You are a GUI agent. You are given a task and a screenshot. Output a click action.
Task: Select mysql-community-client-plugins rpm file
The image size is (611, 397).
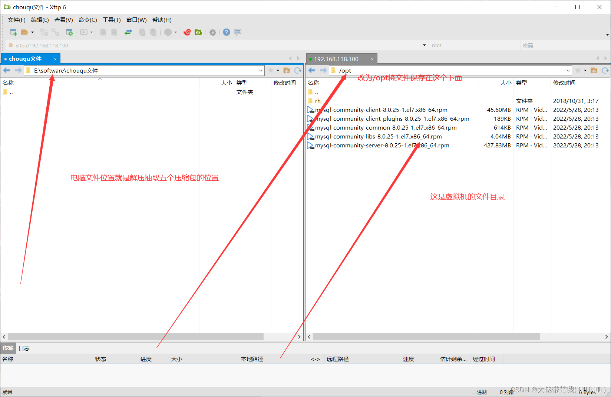coord(392,119)
